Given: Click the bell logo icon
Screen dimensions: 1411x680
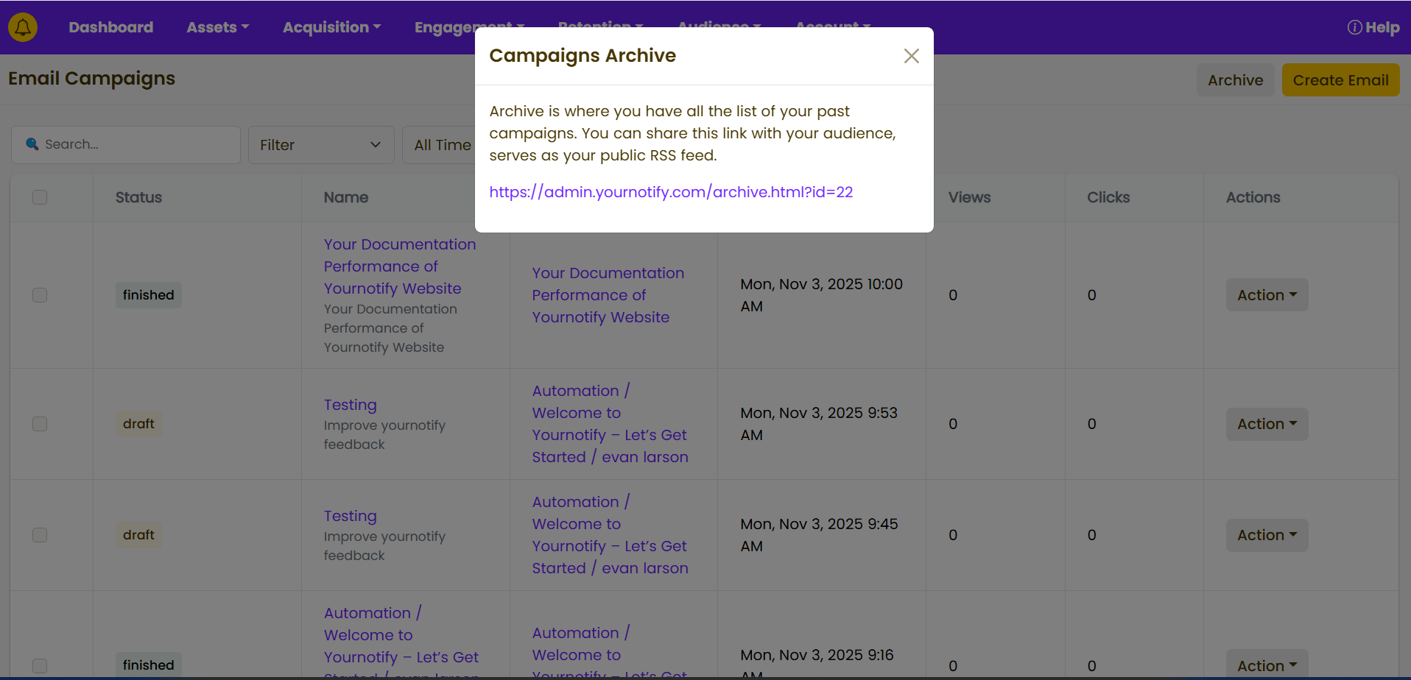Looking at the screenshot, I should 23,27.
